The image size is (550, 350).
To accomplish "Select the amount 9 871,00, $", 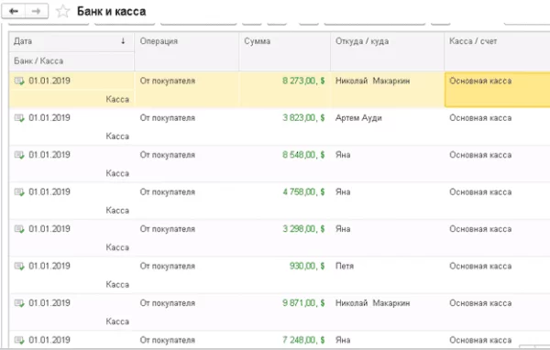I will (x=303, y=303).
